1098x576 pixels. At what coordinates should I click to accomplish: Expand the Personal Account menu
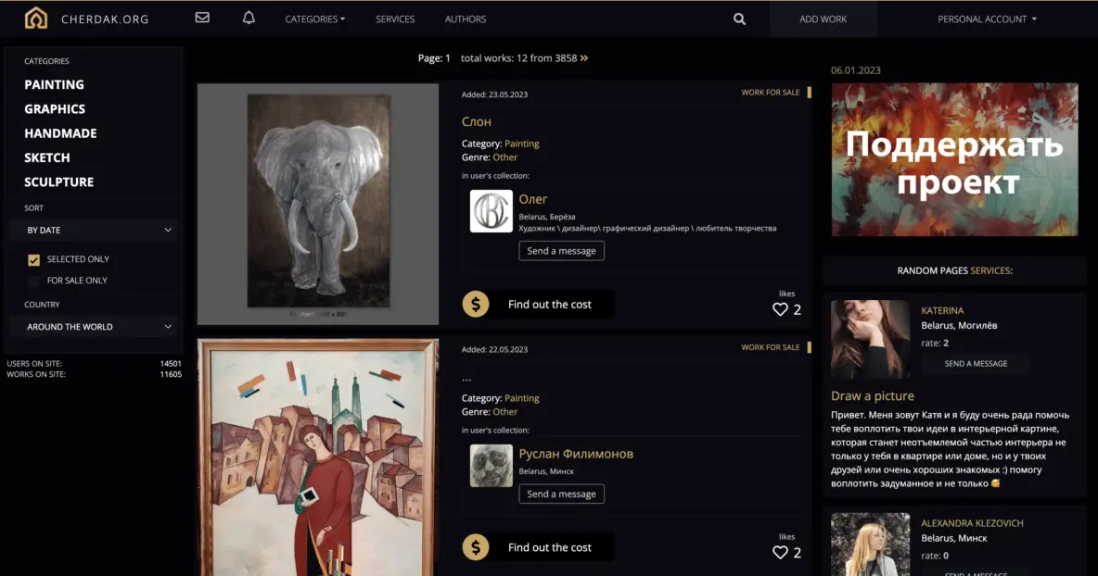[987, 19]
